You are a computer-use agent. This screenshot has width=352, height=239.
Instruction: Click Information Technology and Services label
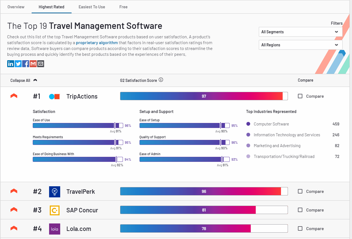(x=287, y=135)
